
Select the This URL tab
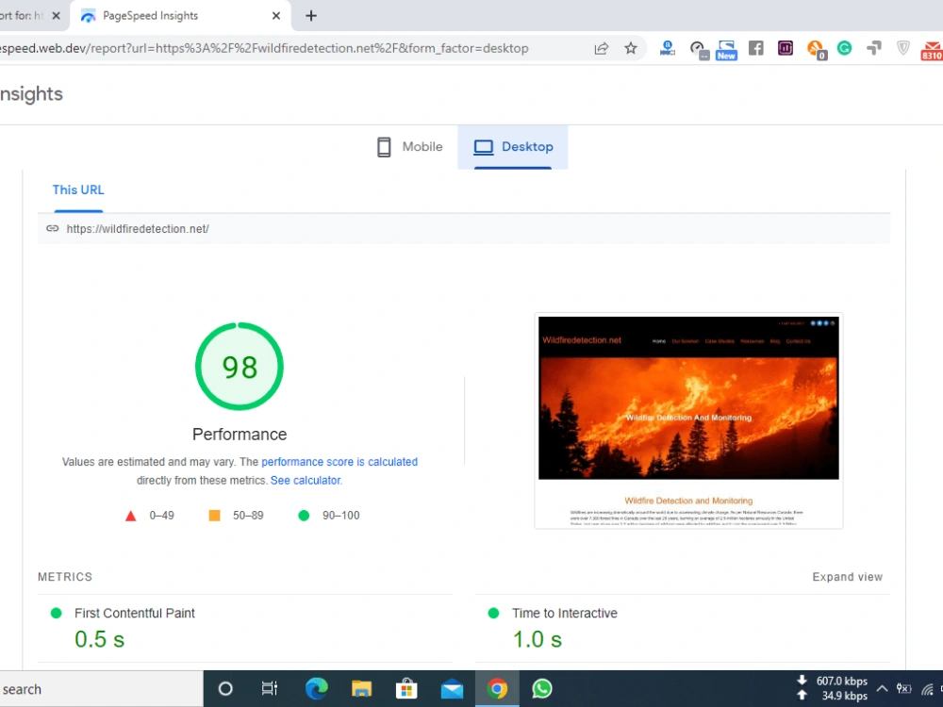[x=78, y=190]
